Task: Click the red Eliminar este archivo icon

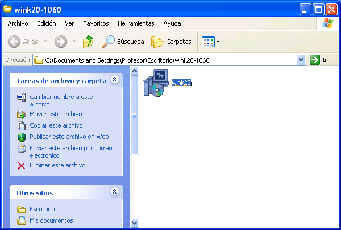Action: pyautogui.click(x=22, y=166)
